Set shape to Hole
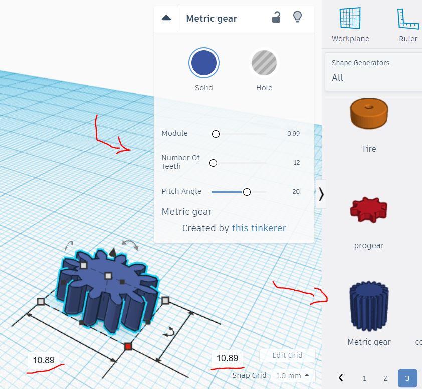The width and height of the screenshot is (422, 389). 264,63
